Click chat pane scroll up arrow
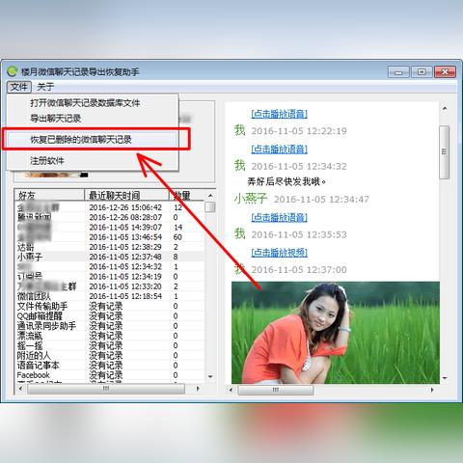 (445, 109)
